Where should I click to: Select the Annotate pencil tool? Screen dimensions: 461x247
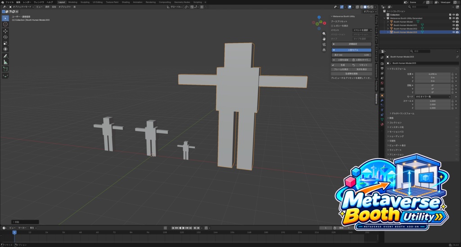[5, 56]
